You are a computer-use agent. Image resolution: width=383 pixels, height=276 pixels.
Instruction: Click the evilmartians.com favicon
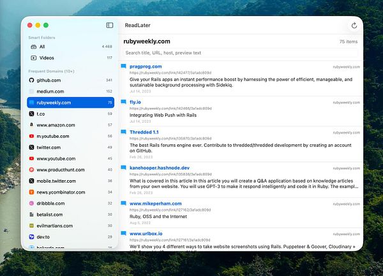[31, 226]
